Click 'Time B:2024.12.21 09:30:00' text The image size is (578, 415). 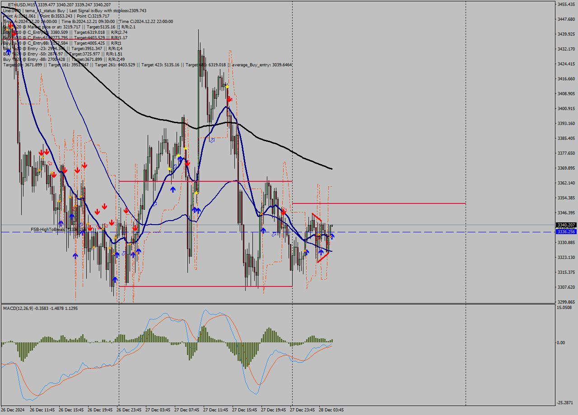89,21
